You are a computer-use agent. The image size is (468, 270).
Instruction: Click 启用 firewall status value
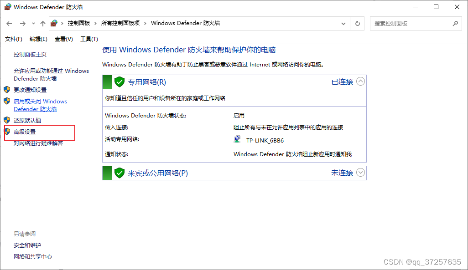239,115
